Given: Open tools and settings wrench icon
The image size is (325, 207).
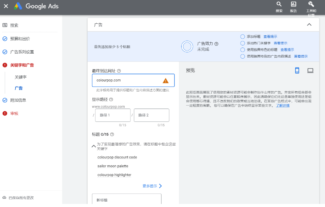Looking at the screenshot, I should point(311,4).
